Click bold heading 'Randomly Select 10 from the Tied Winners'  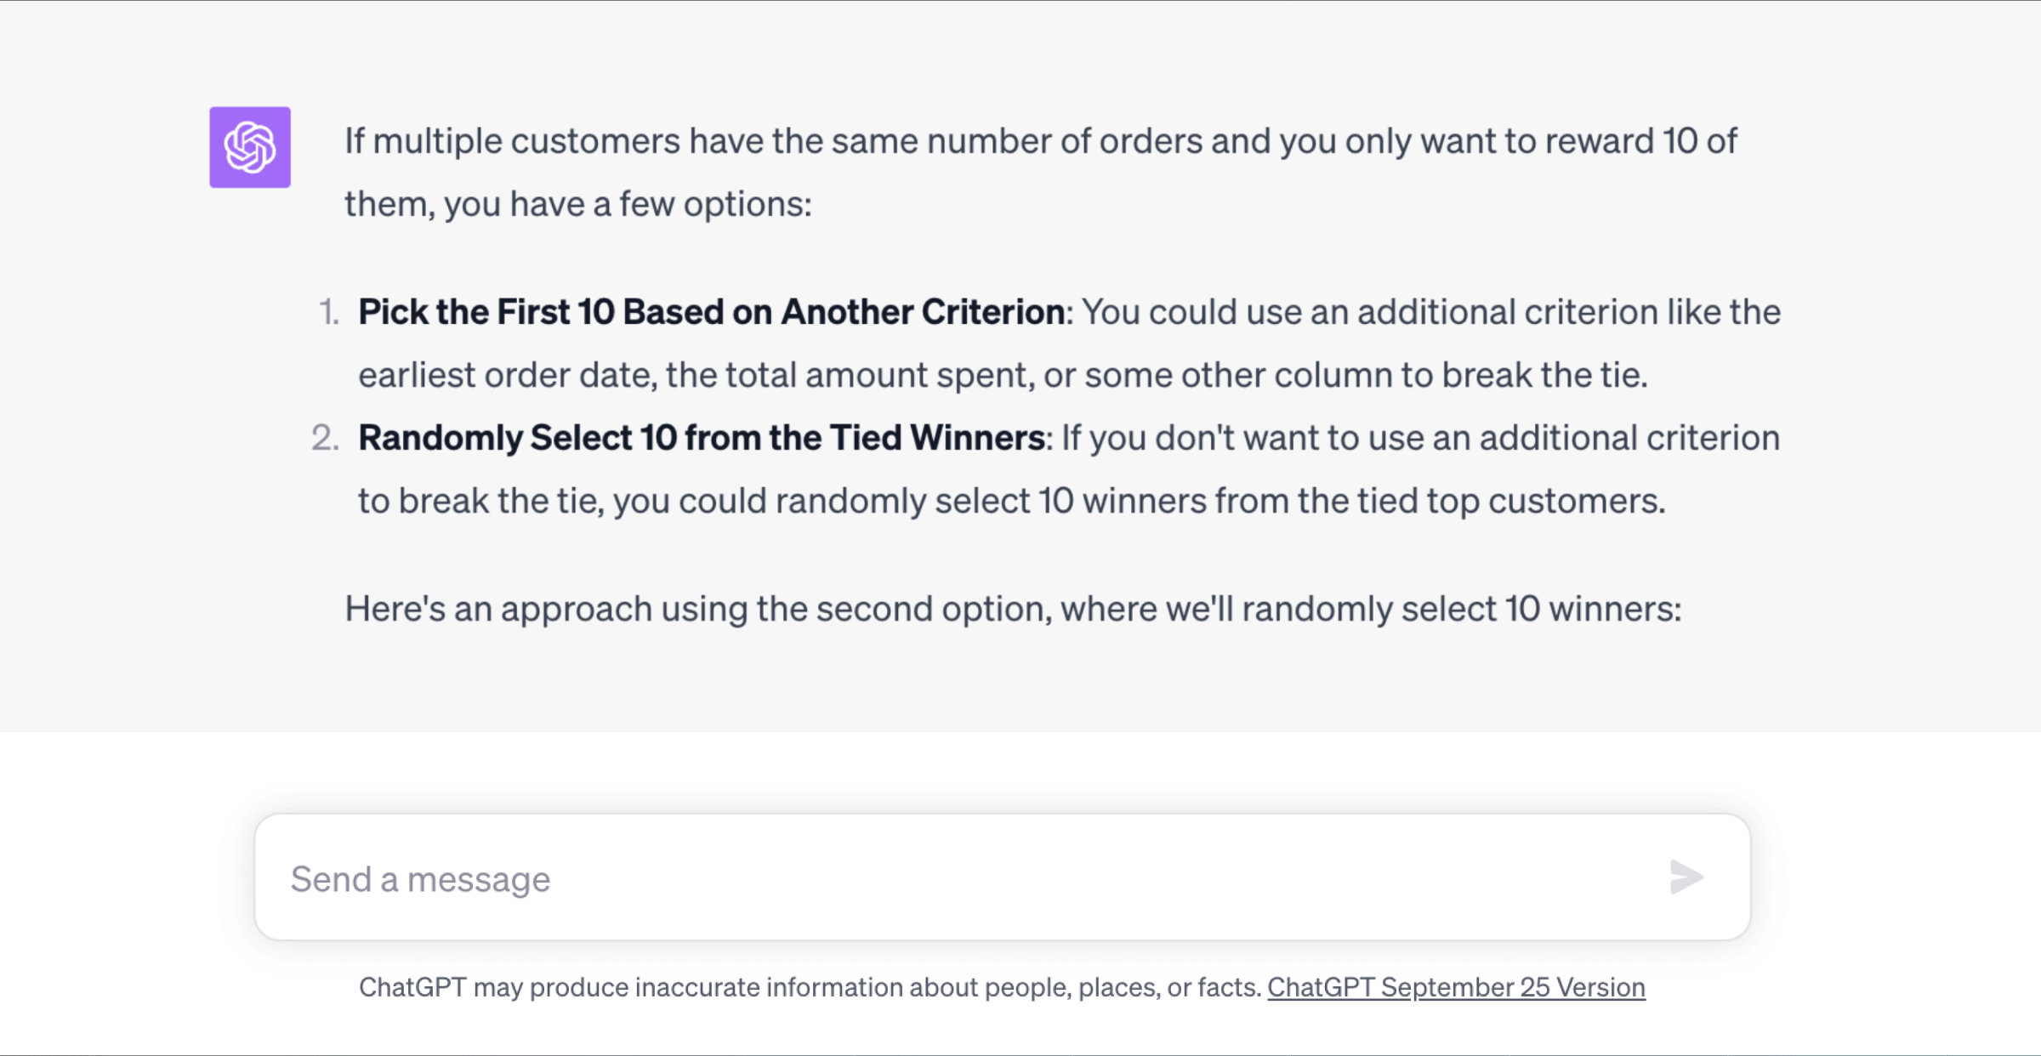(702, 438)
